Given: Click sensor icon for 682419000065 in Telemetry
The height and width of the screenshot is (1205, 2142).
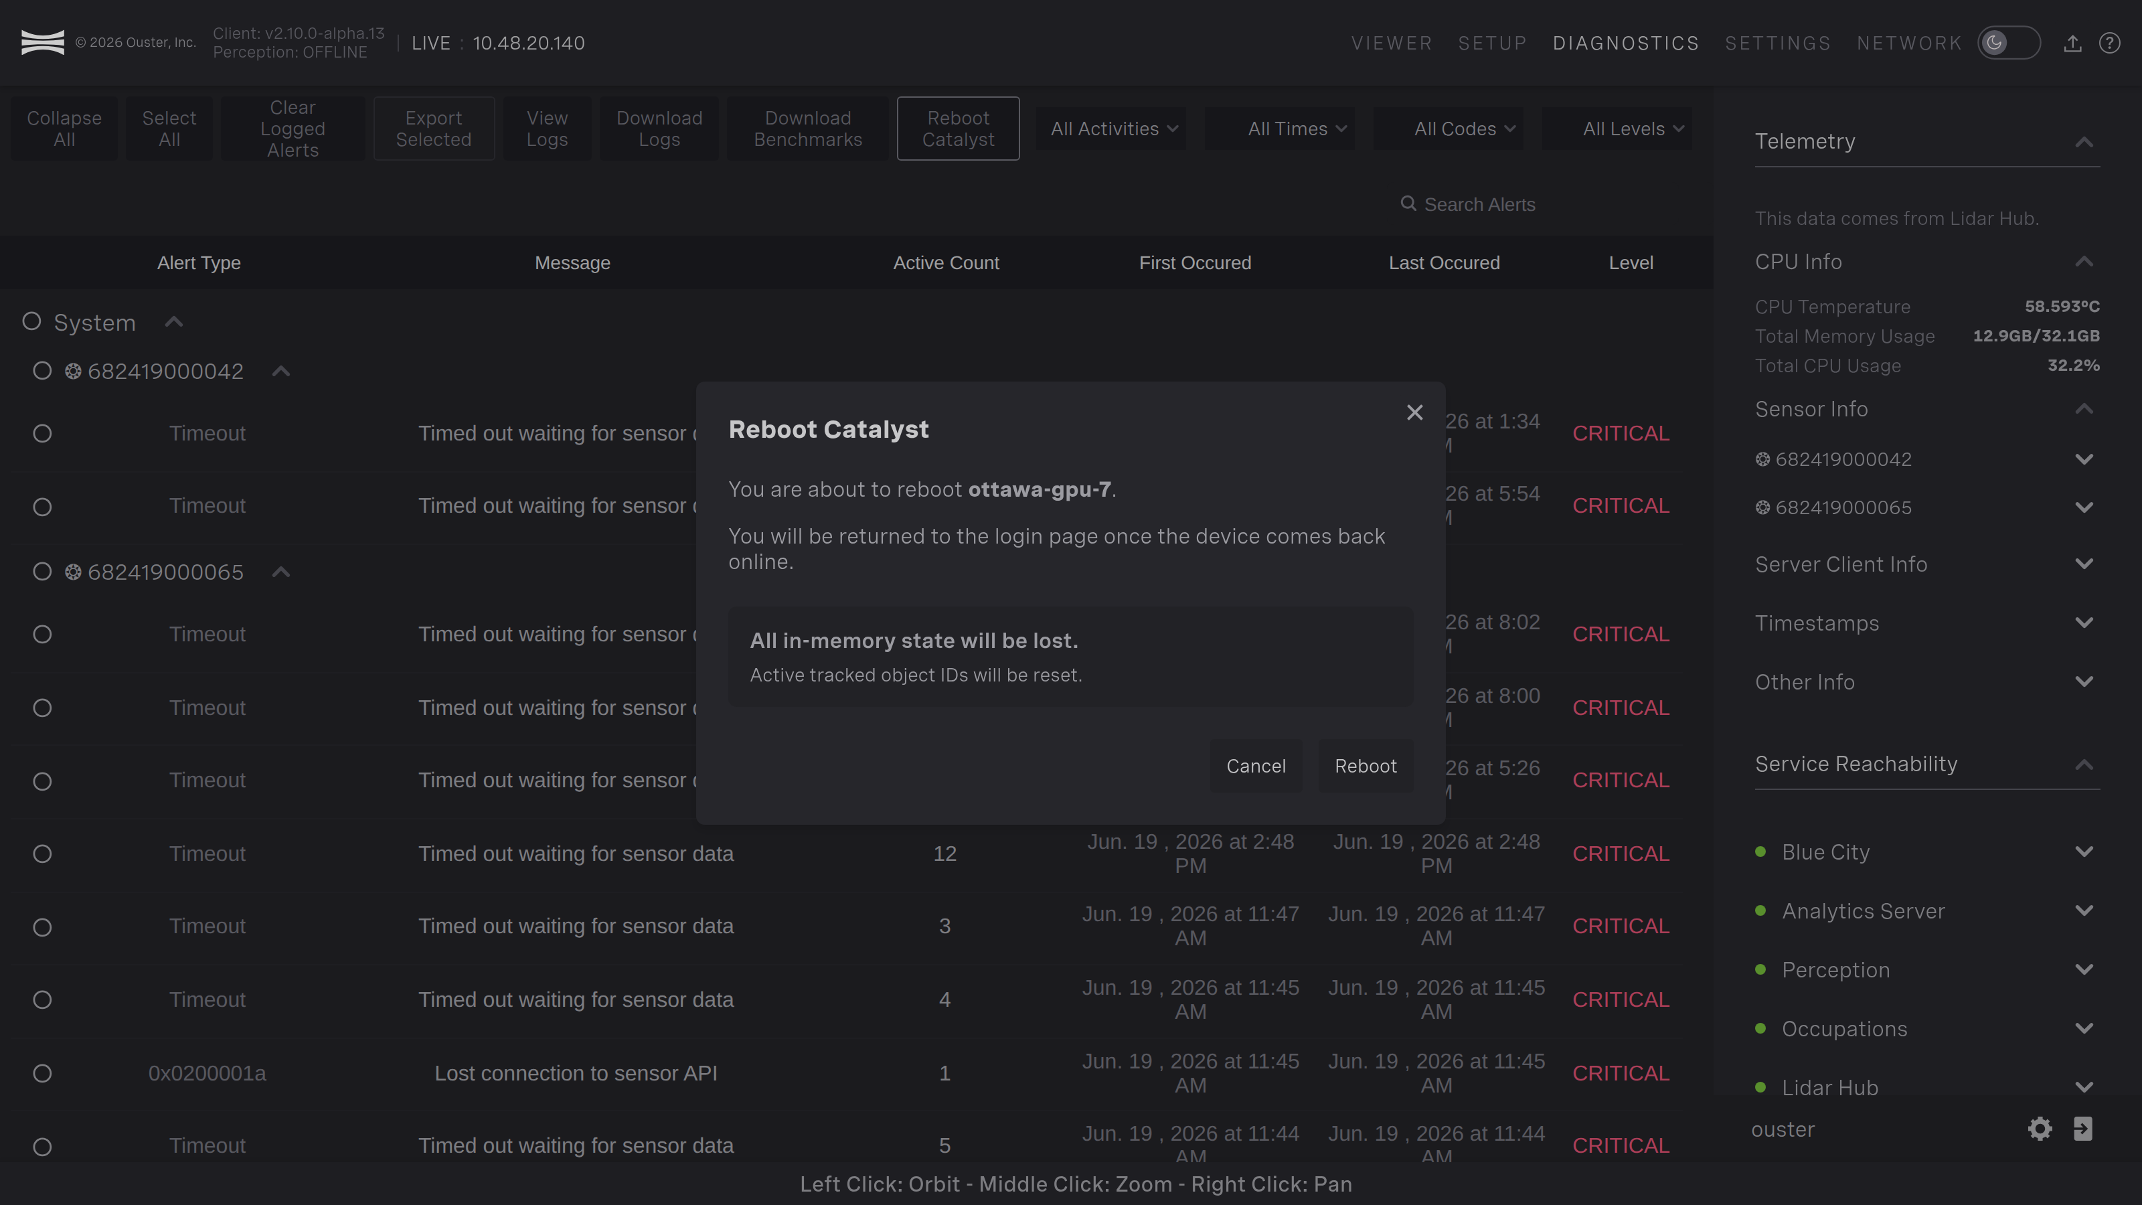Looking at the screenshot, I should click(1763, 507).
